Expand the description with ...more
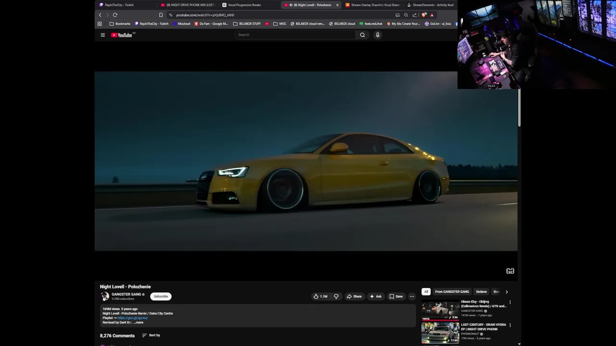 point(138,322)
